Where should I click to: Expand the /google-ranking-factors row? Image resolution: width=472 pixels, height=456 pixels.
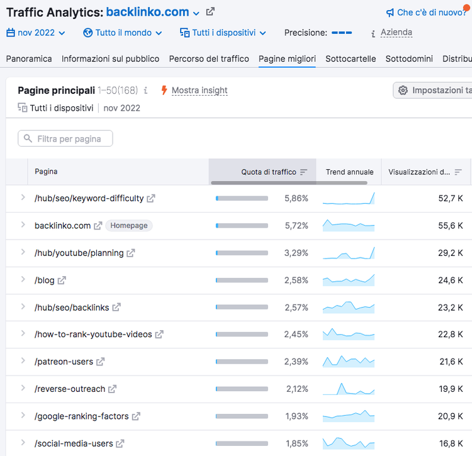tap(23, 415)
